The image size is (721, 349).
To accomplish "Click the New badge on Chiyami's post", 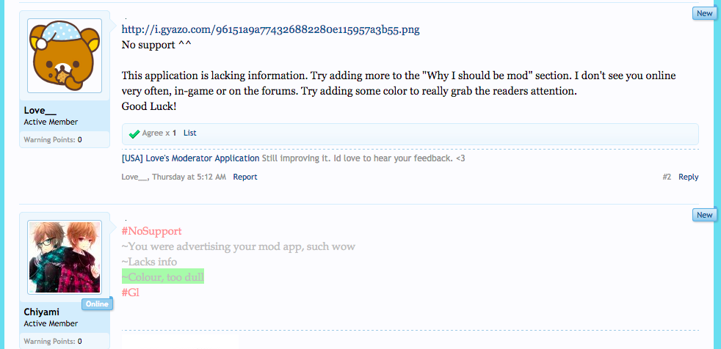I will pos(704,215).
